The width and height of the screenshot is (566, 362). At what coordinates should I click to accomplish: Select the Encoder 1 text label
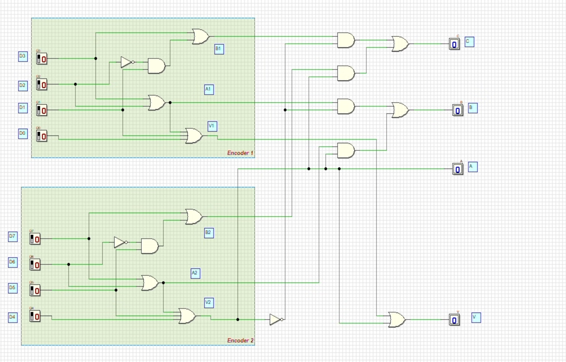(x=240, y=153)
